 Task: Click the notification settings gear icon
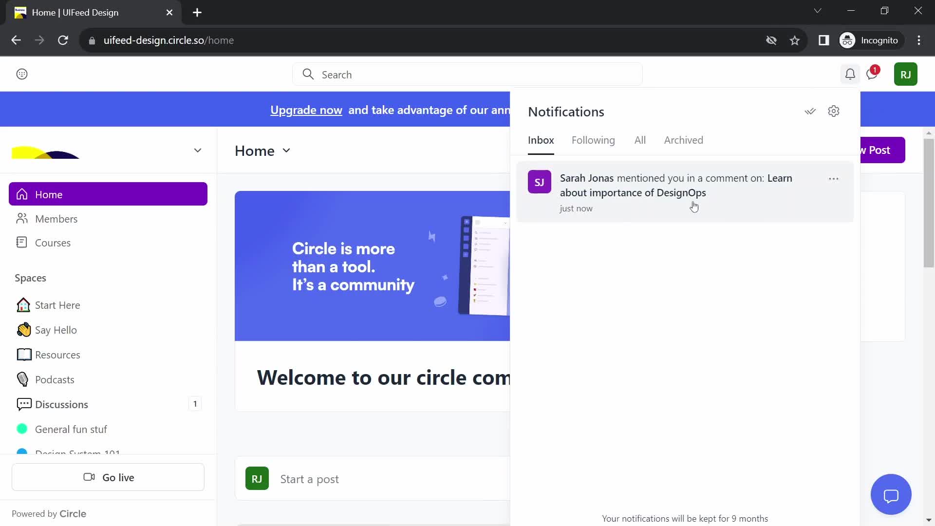point(834,111)
